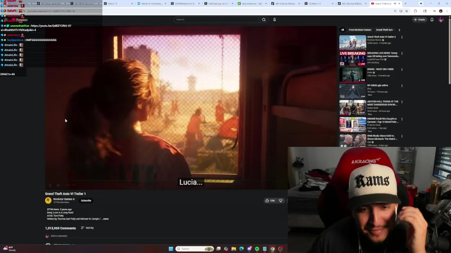Open Windows Start menu

click(171, 249)
